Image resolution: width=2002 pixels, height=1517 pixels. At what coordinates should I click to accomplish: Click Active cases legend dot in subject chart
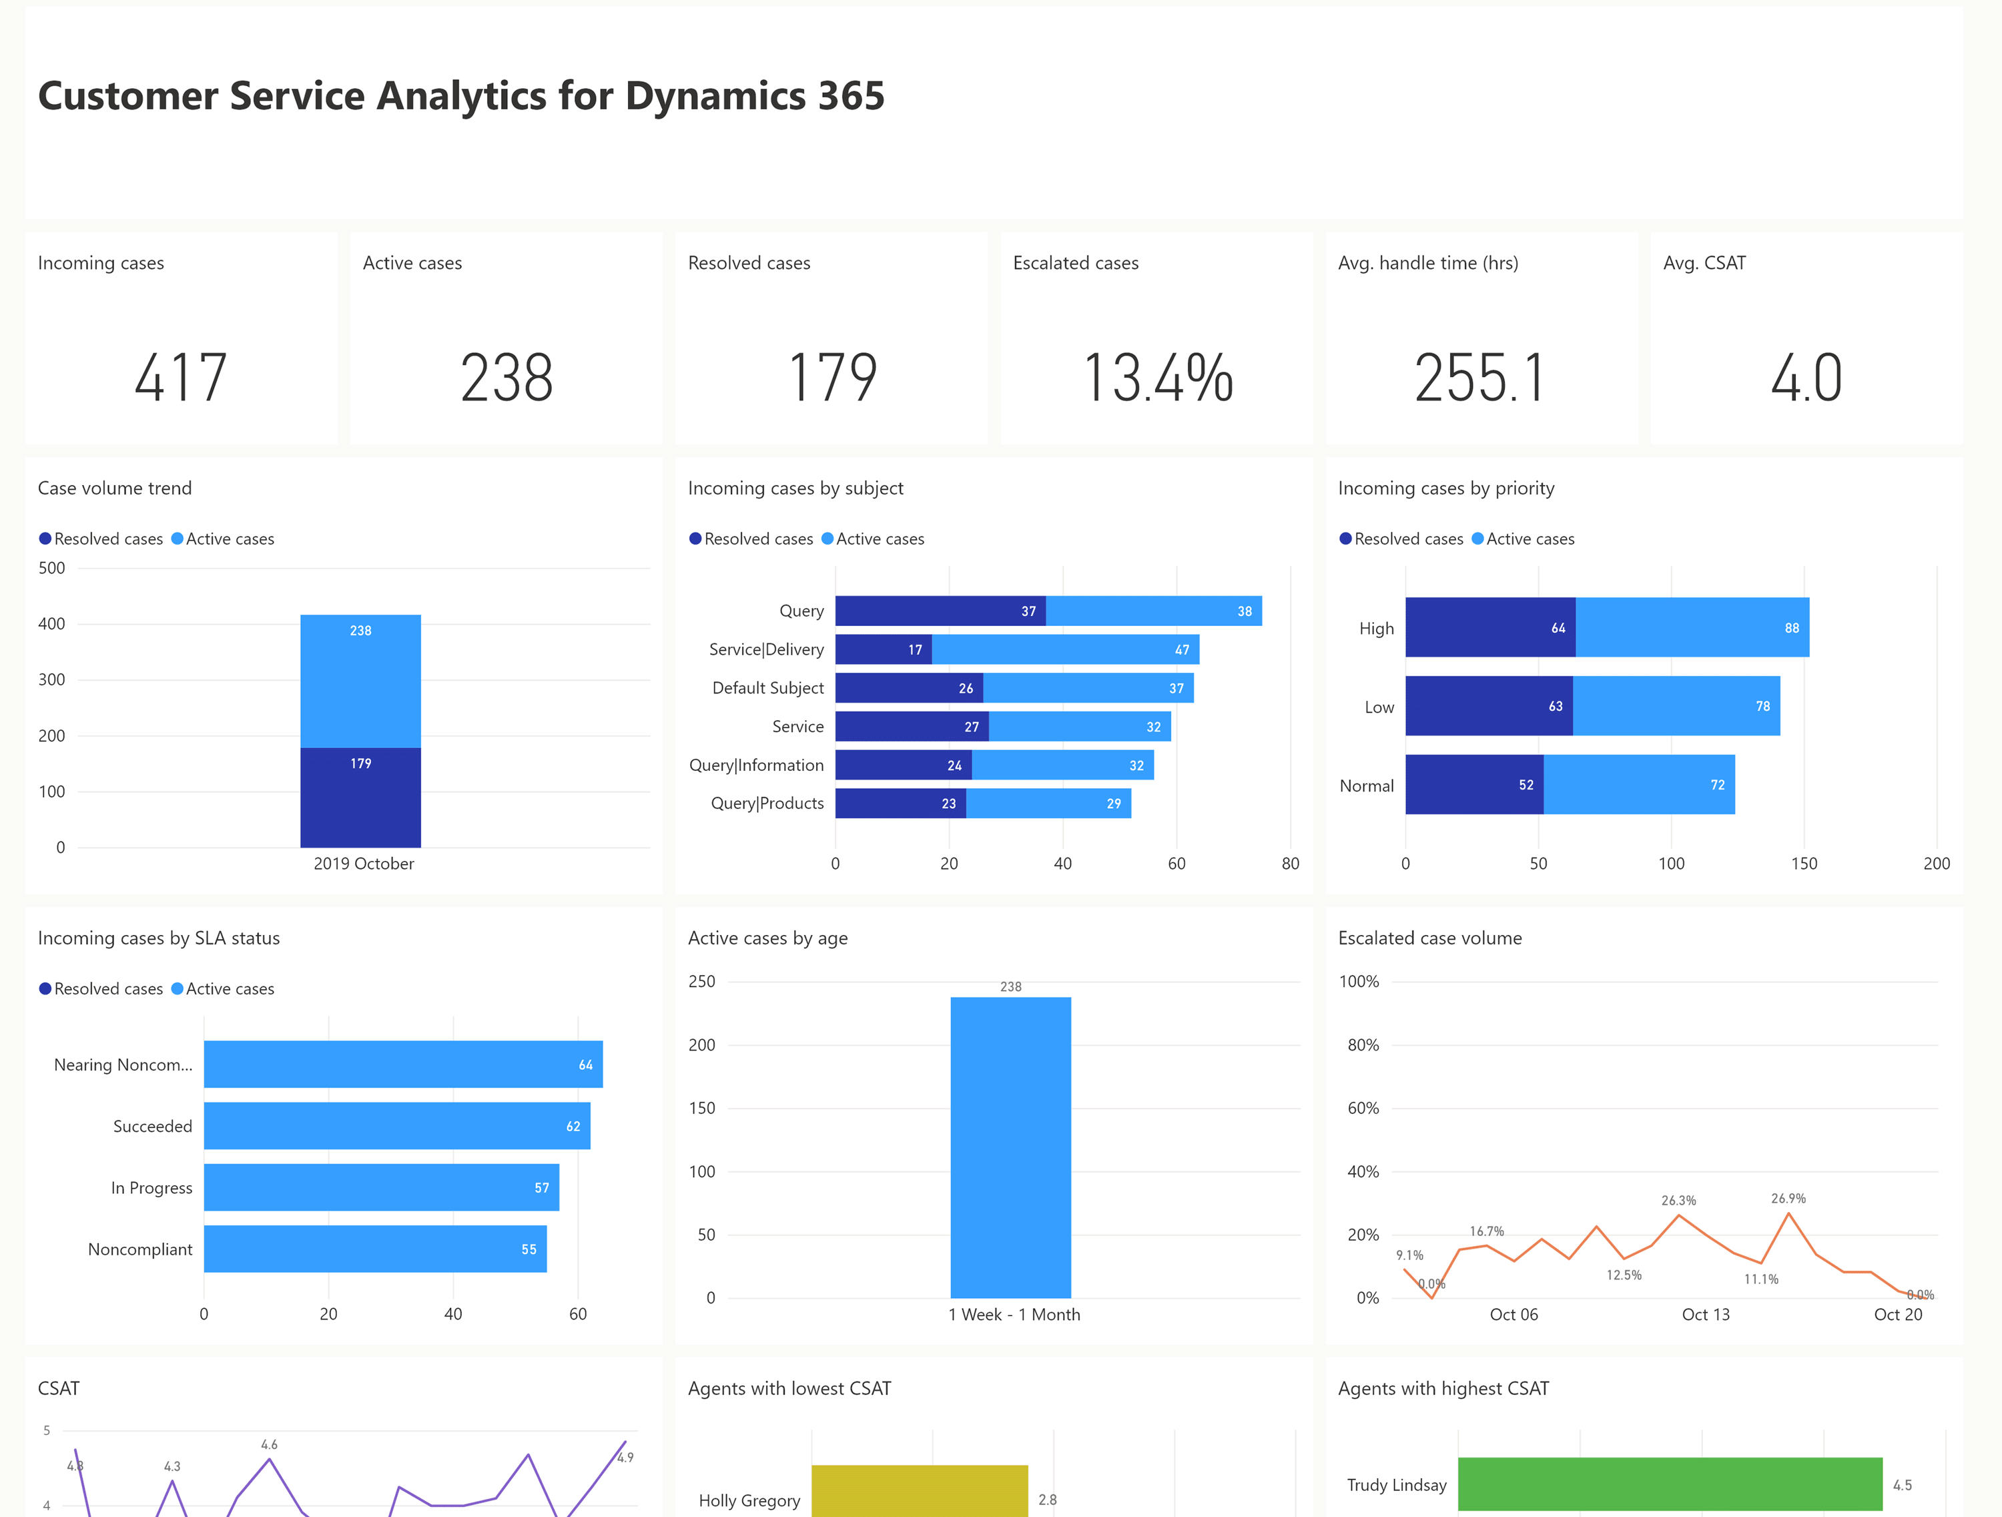[827, 539]
